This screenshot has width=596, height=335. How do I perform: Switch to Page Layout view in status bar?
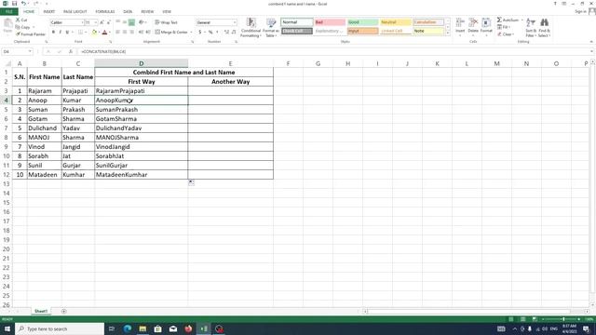(523, 319)
